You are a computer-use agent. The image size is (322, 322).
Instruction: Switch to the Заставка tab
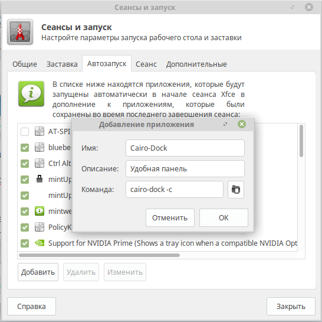click(62, 64)
